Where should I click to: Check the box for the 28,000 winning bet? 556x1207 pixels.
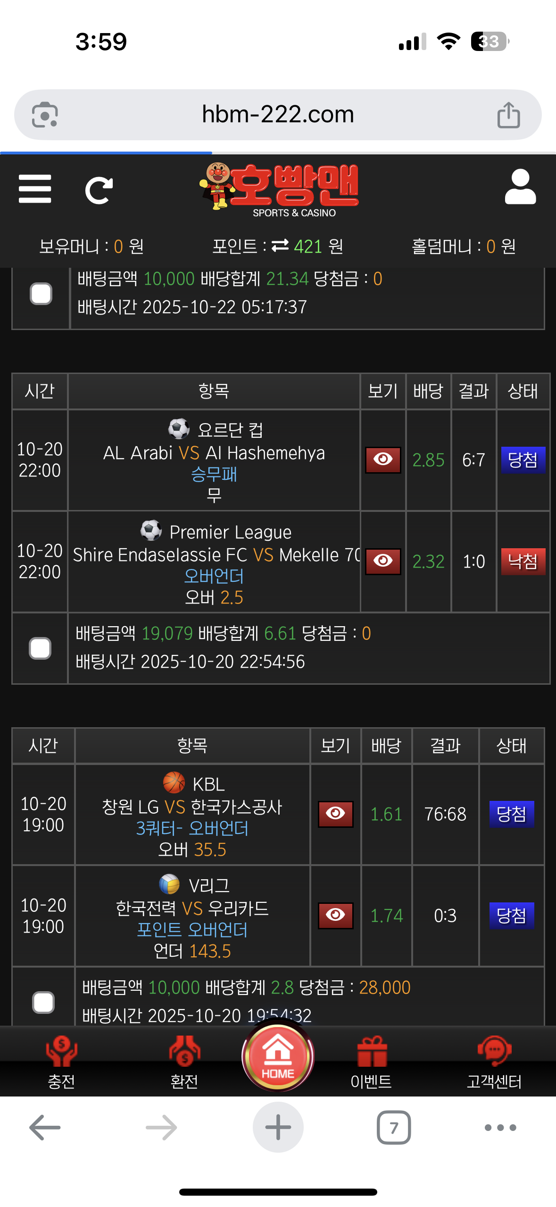click(43, 1002)
